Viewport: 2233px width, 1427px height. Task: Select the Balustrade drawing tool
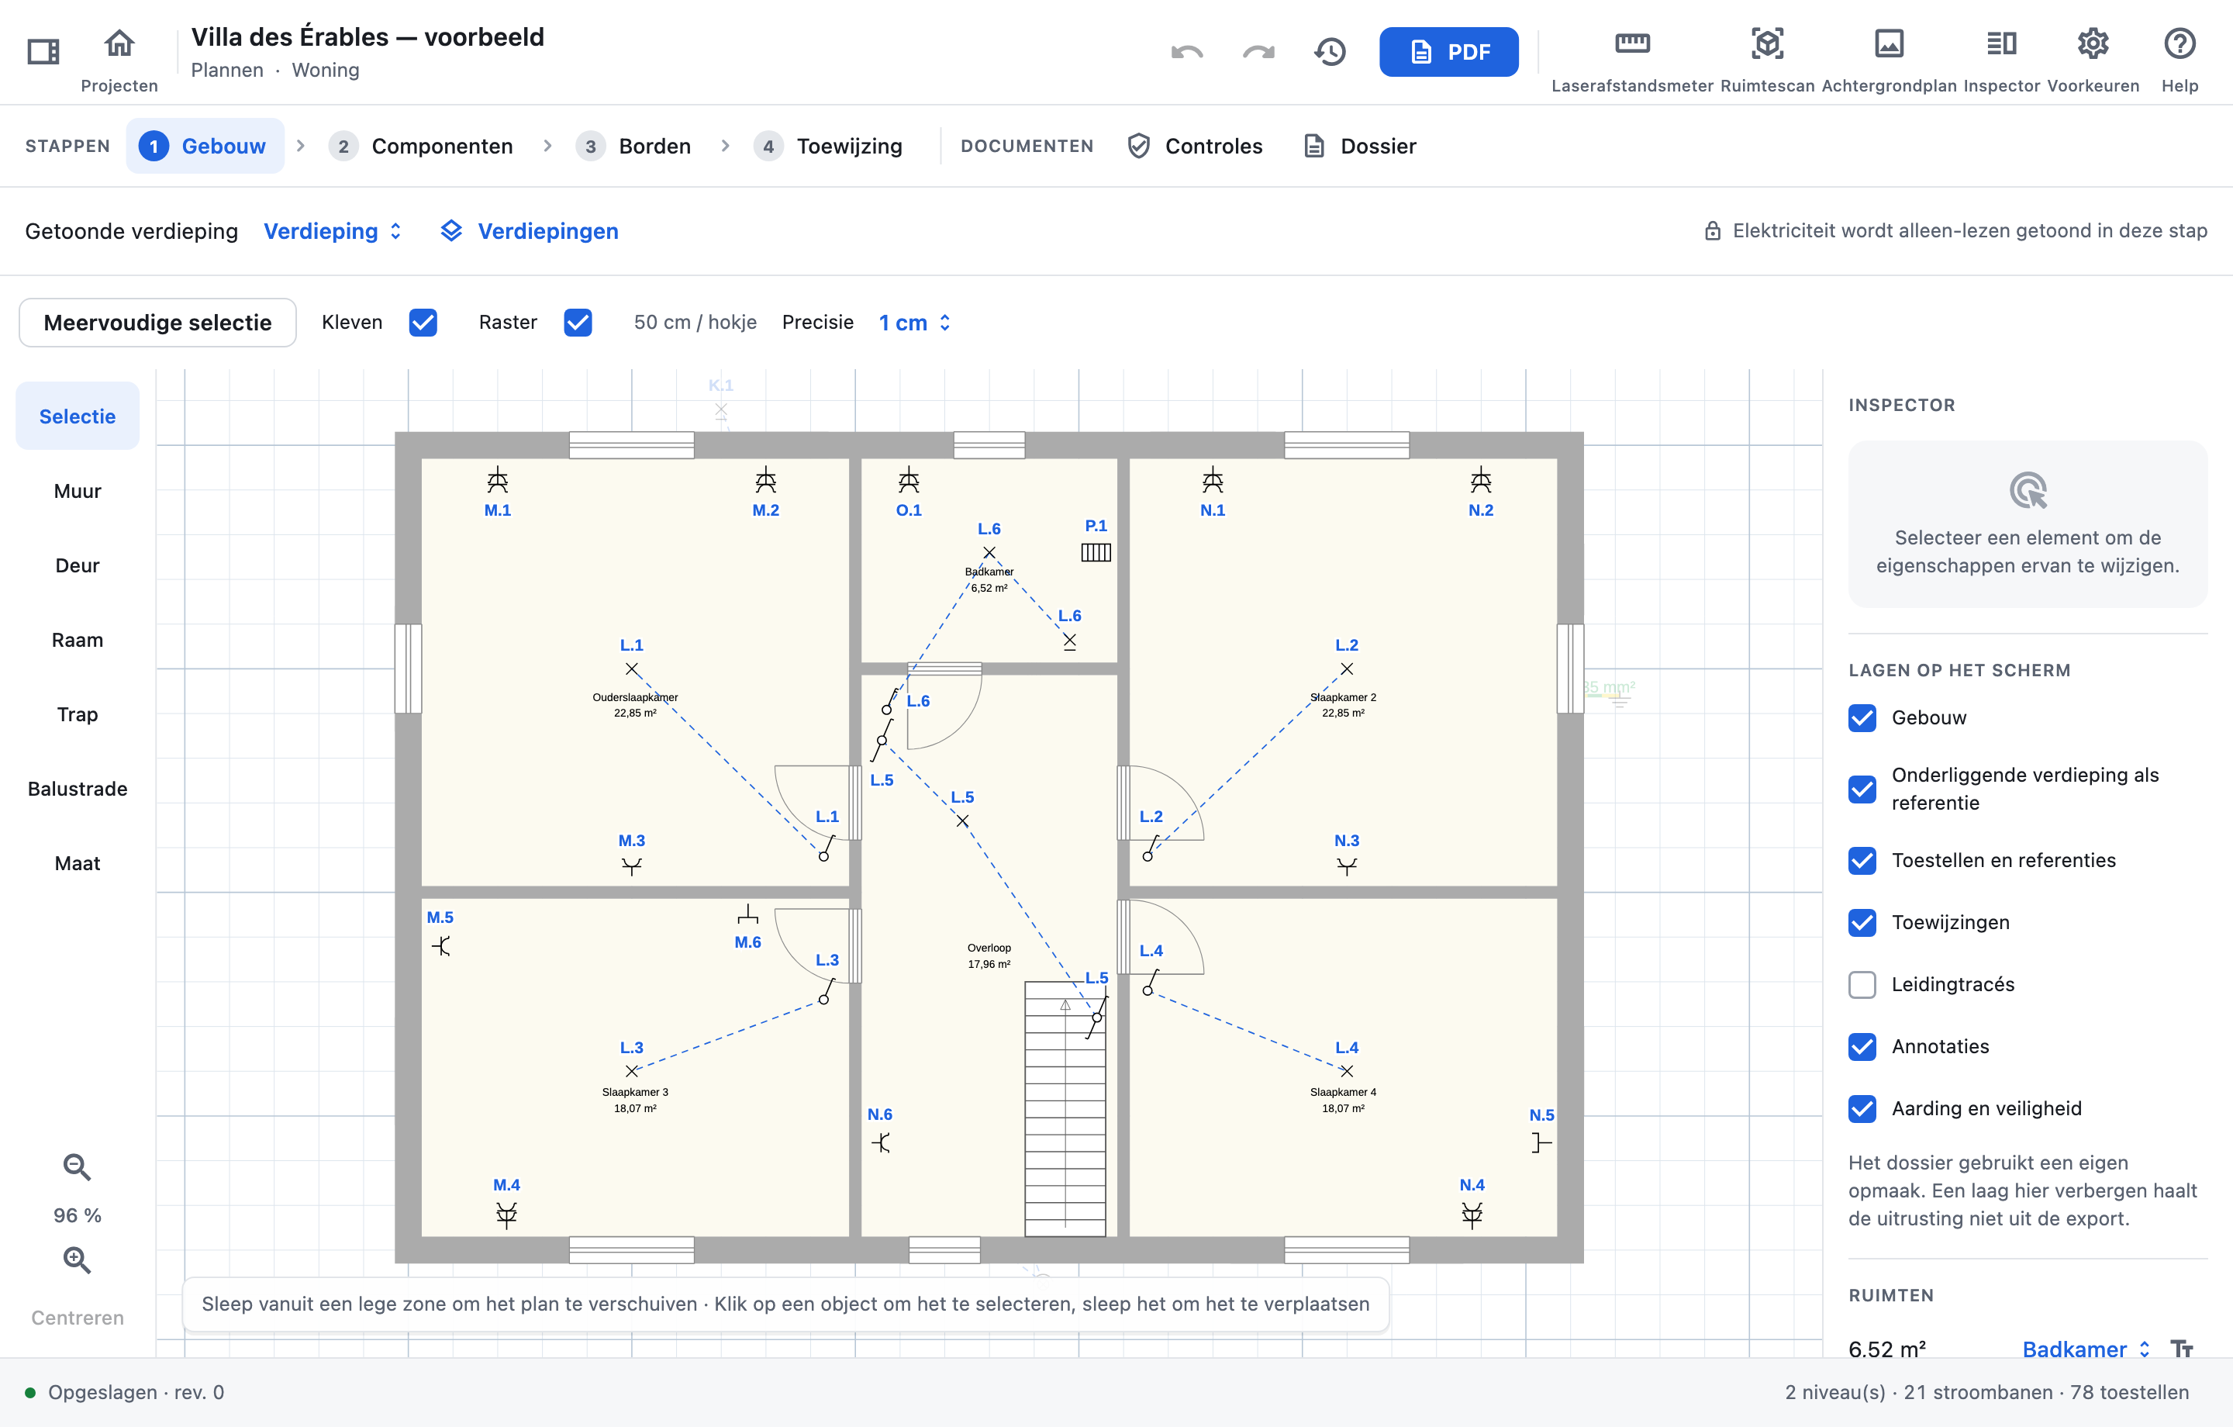(77, 789)
